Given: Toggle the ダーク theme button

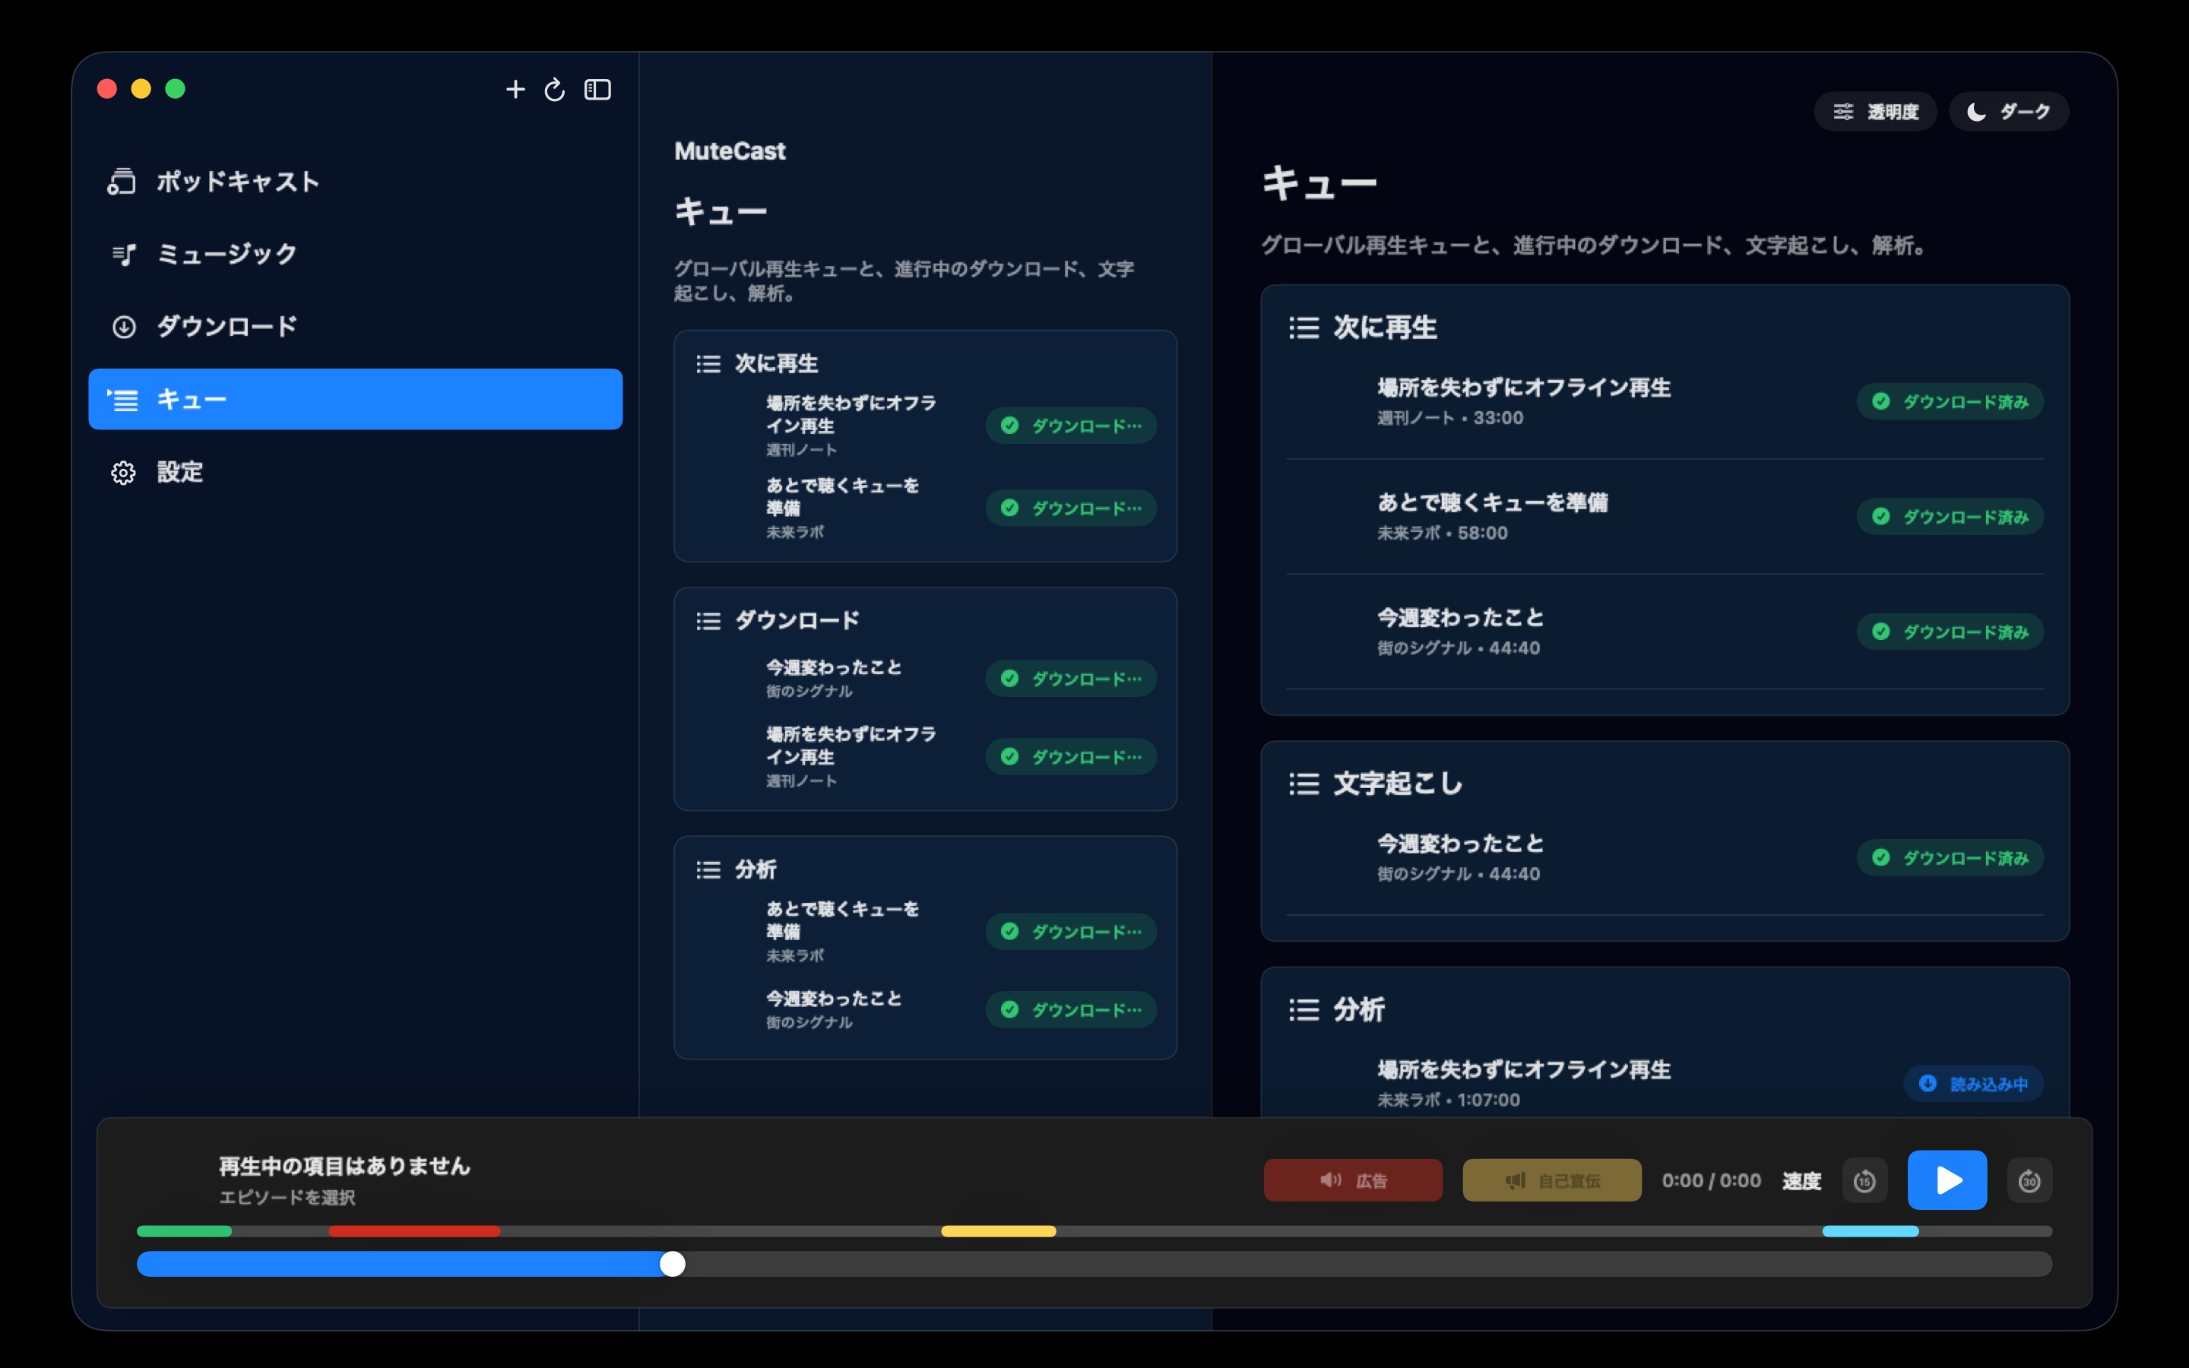Looking at the screenshot, I should pyautogui.click(x=2009, y=111).
